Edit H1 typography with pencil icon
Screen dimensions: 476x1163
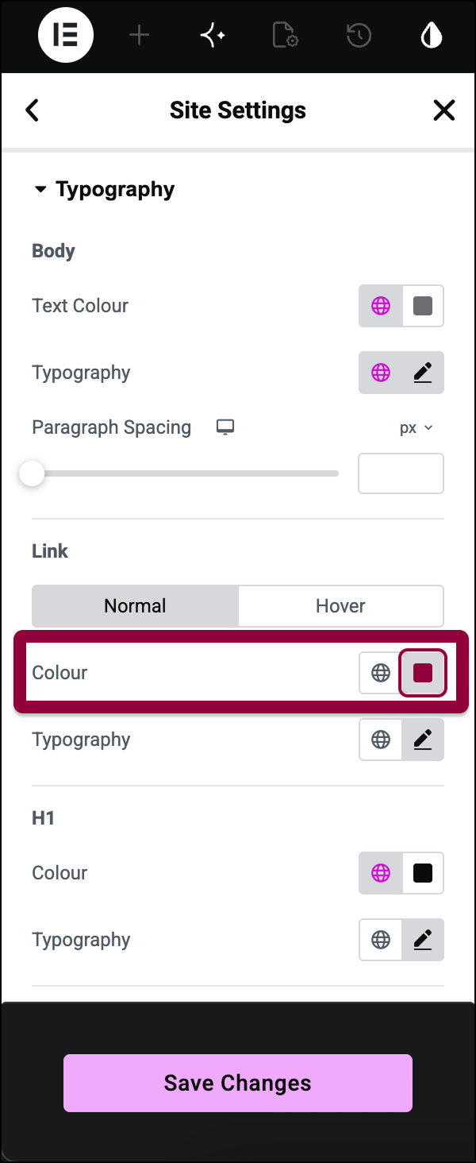pyautogui.click(x=423, y=940)
